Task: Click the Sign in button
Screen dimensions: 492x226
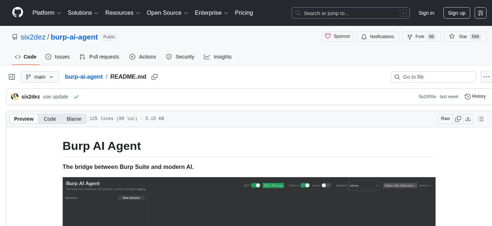Action: click(x=426, y=13)
